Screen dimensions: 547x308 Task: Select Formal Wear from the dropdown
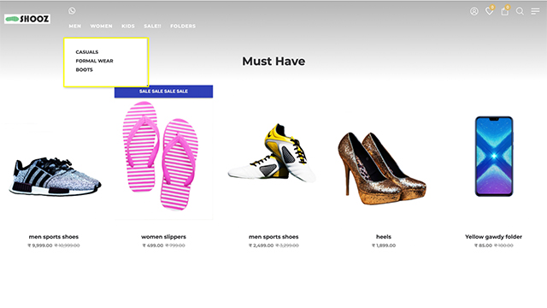click(94, 61)
